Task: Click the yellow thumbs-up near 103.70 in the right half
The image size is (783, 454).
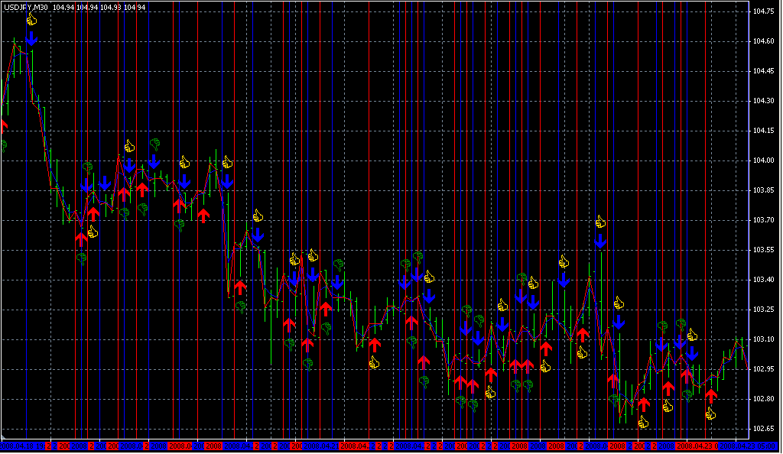Action: point(600,222)
